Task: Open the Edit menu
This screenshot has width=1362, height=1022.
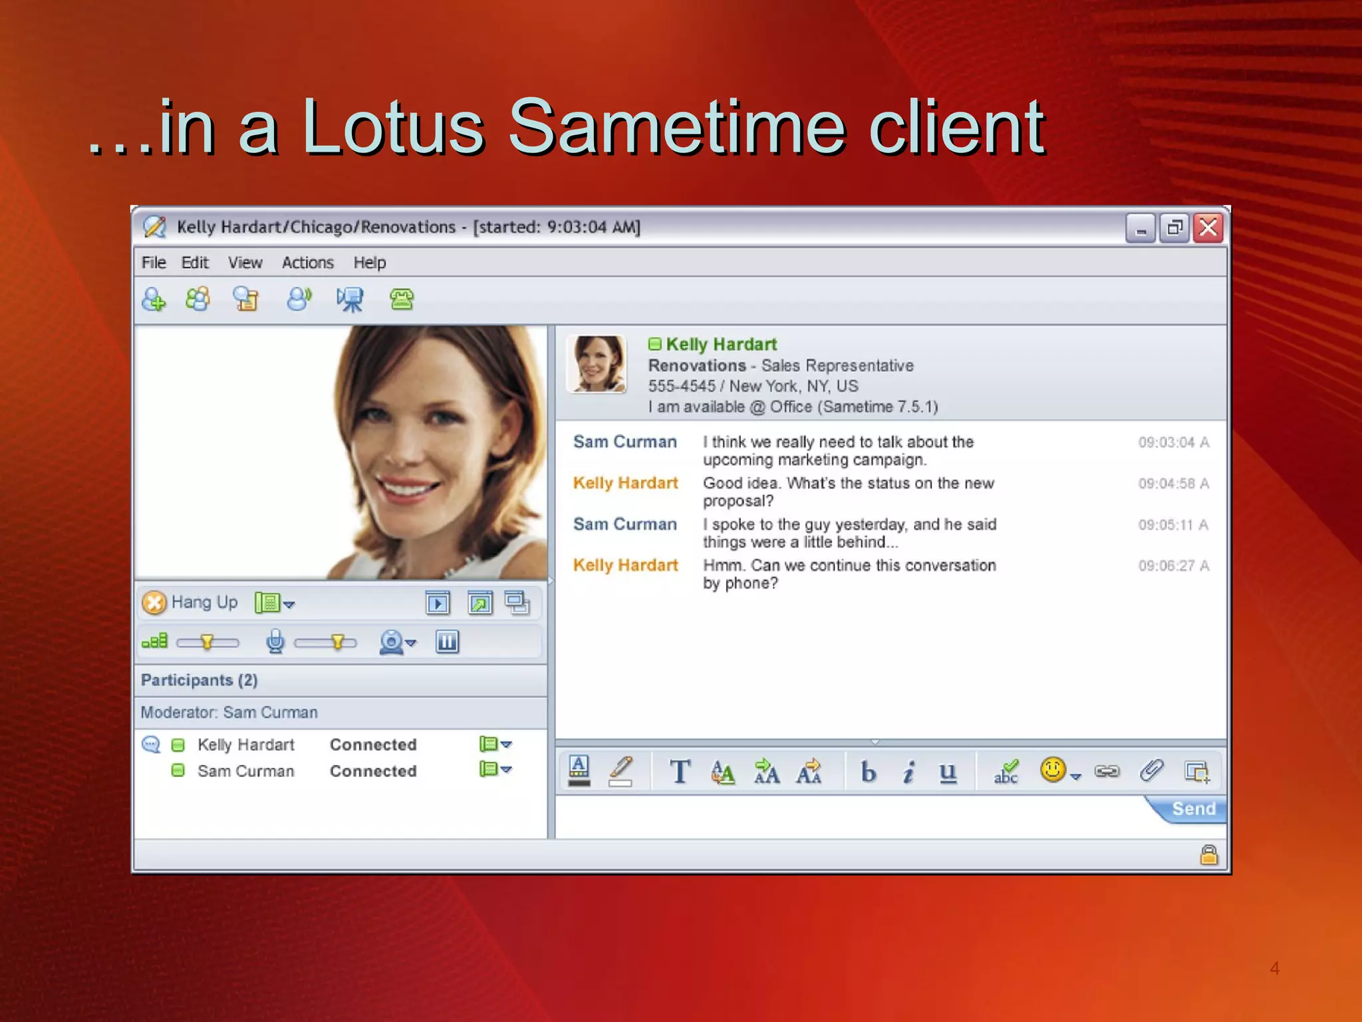Action: pyautogui.click(x=195, y=263)
